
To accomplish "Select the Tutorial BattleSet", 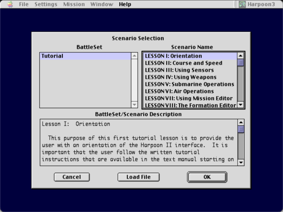I will pyautogui.click(x=85, y=56).
